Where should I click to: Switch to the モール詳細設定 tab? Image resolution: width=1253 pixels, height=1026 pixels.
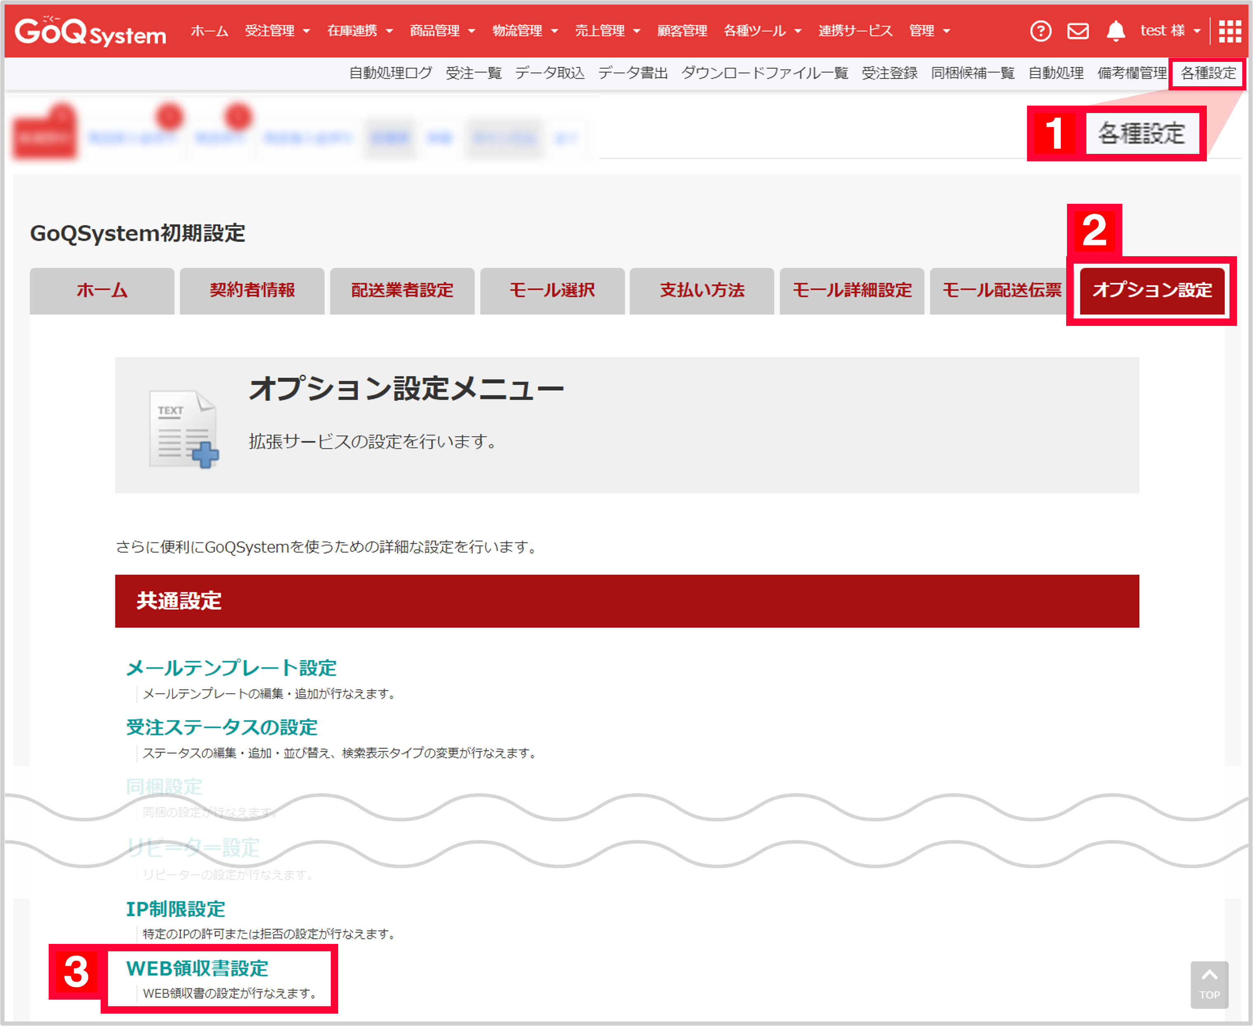pyautogui.click(x=851, y=291)
